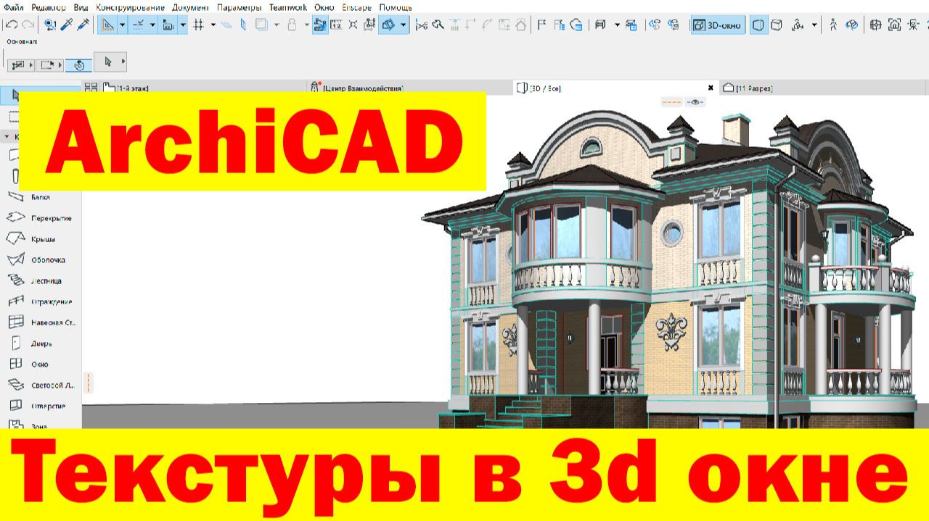This screenshot has width=929, height=521.
Task: Open the guide lines dropdown arrow
Action: tap(122, 25)
